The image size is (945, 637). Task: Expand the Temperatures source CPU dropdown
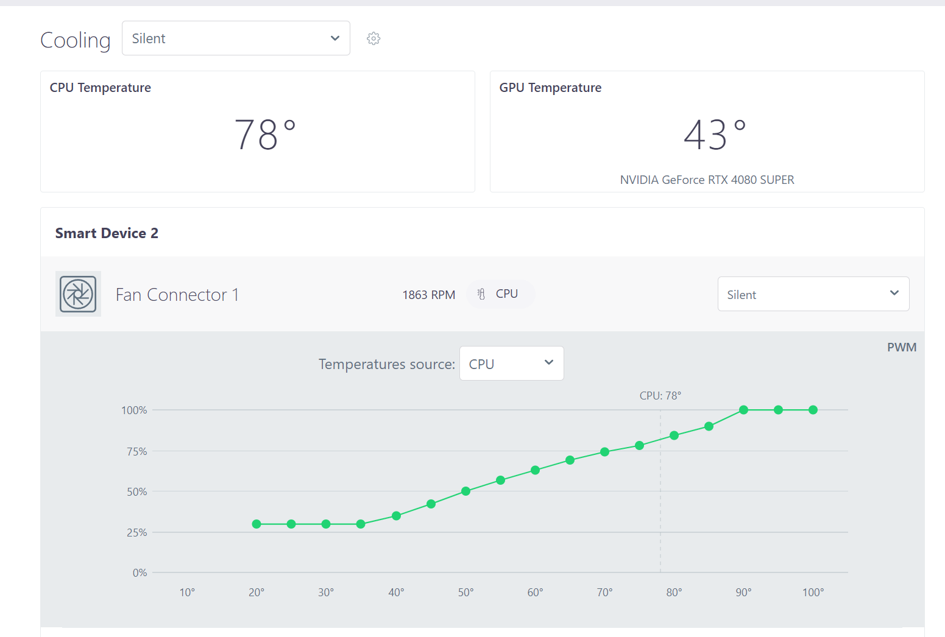tap(512, 364)
